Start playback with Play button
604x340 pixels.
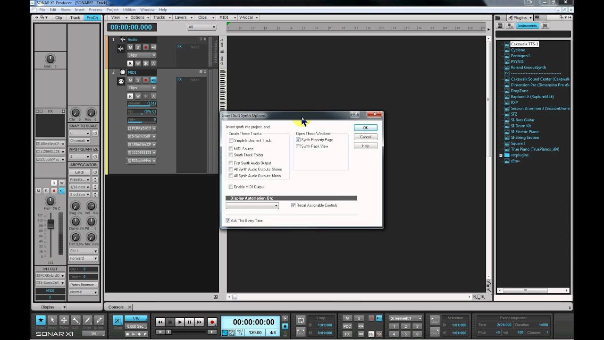pos(180,322)
